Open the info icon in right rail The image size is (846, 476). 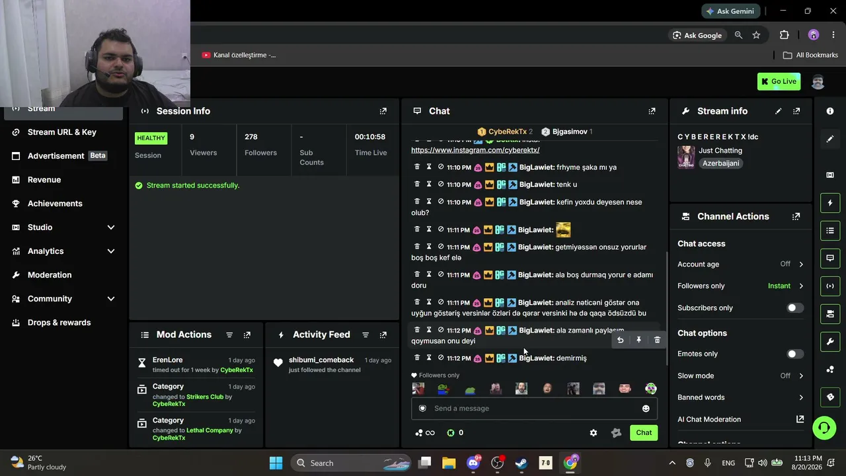click(x=830, y=111)
